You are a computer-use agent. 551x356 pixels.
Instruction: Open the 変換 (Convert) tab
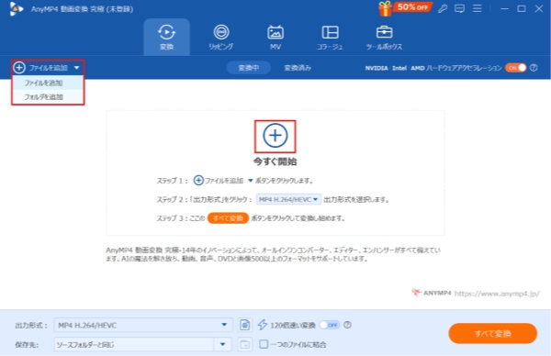(166, 37)
